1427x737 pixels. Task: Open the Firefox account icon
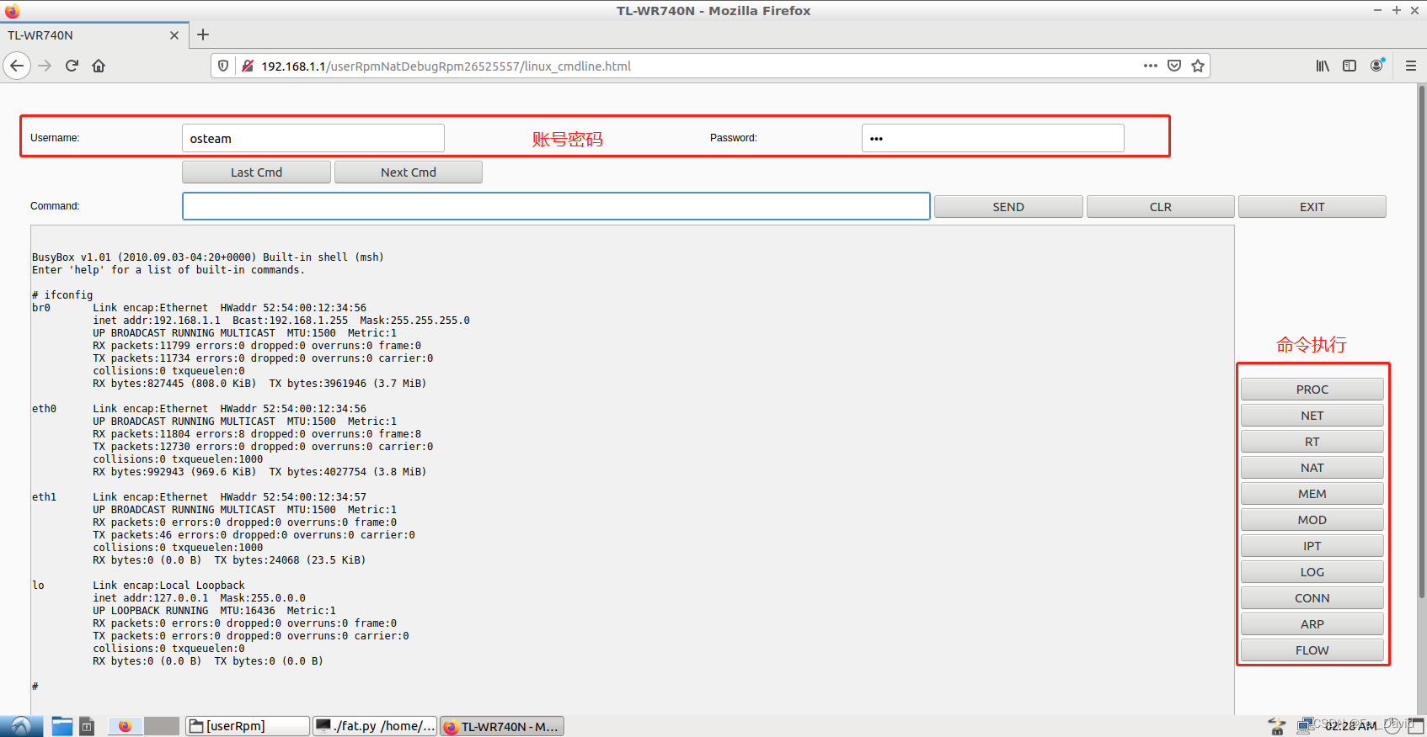1377,66
